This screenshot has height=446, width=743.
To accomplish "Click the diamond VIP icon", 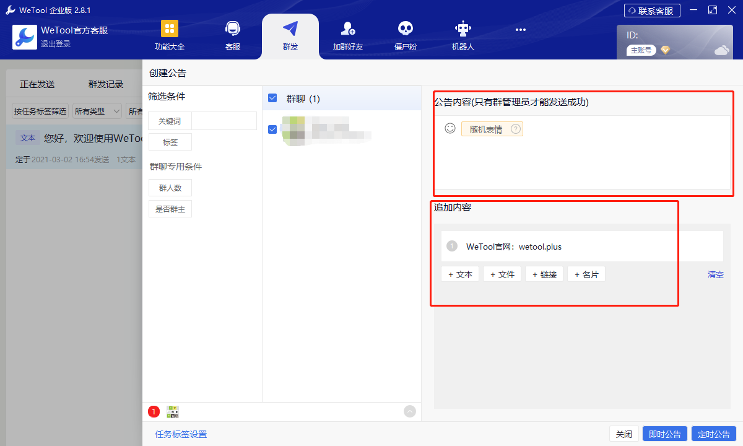I will [x=665, y=50].
